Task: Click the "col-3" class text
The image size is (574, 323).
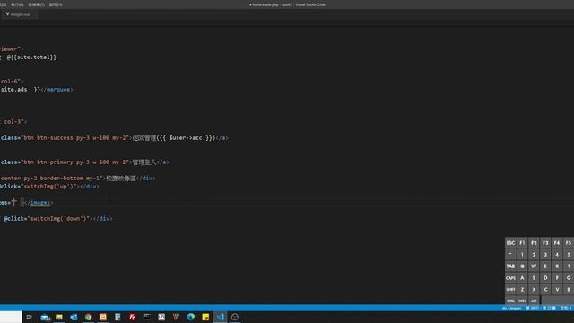Action: click(13, 122)
